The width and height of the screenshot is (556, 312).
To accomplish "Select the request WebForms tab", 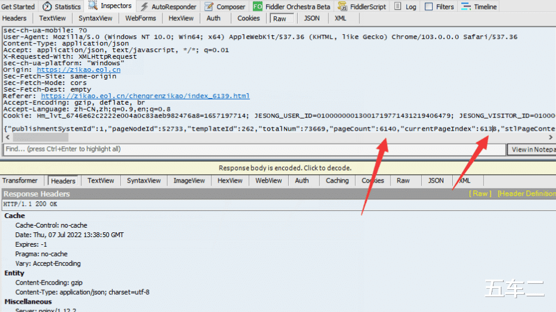I will pos(140,18).
